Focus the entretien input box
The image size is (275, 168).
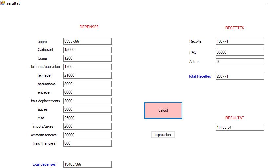pyautogui.click(x=87, y=92)
